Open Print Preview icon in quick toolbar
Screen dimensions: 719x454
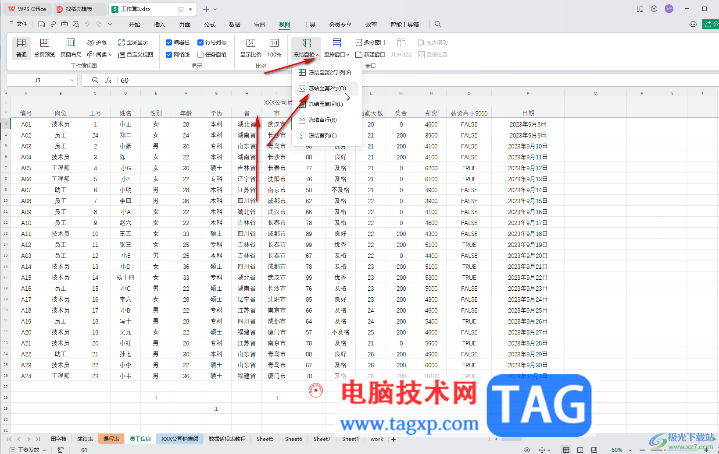(x=76, y=24)
